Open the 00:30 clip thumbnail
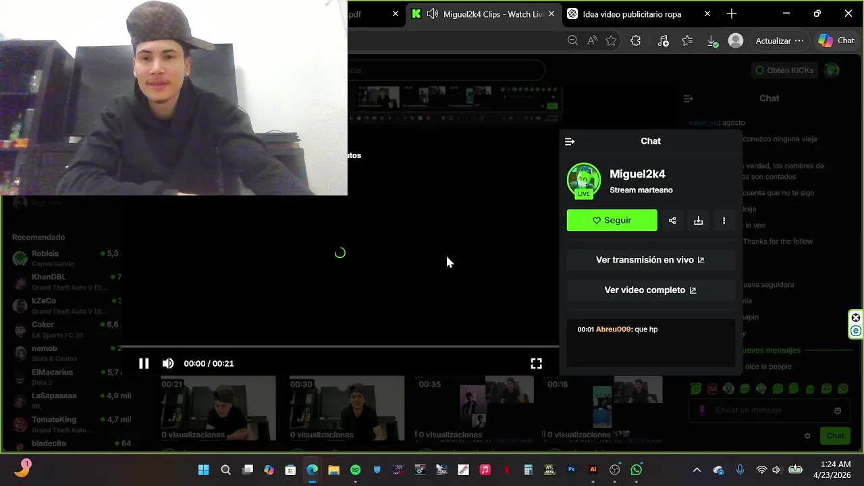864x486 pixels. 347,408
